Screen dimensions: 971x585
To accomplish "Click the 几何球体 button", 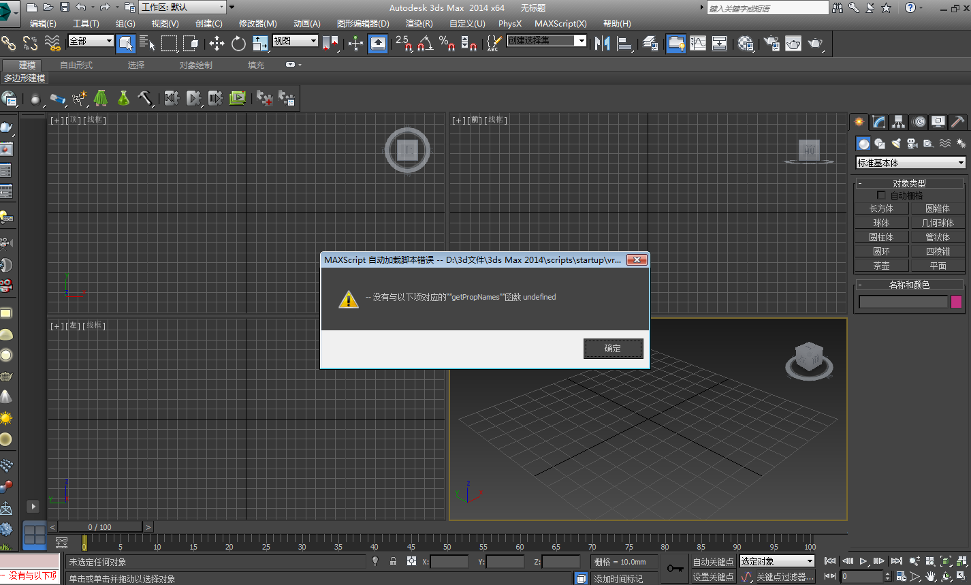I will point(938,223).
